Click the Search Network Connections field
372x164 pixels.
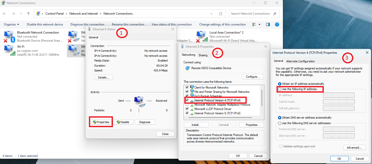click(251, 14)
